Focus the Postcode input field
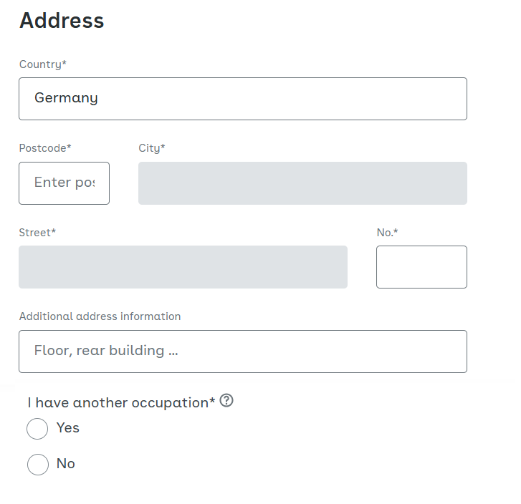 pos(64,183)
